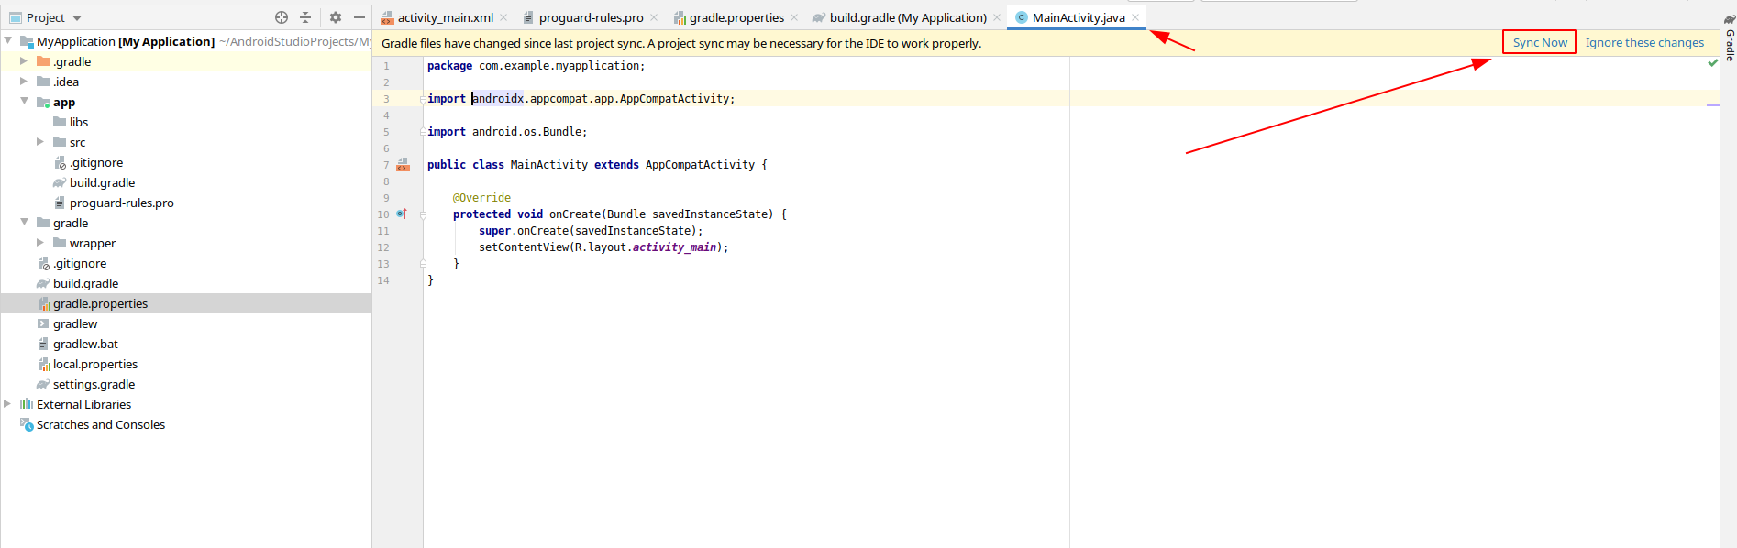Select settings.gradle in the project tree
The image size is (1737, 548).
pyautogui.click(x=94, y=384)
